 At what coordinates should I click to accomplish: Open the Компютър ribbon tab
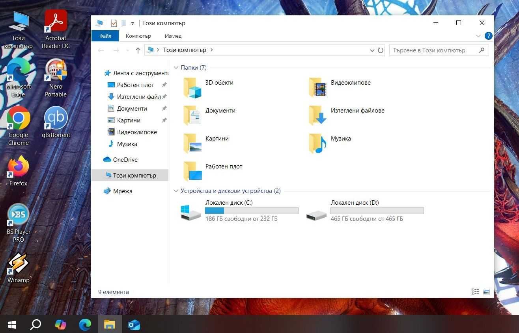point(138,36)
